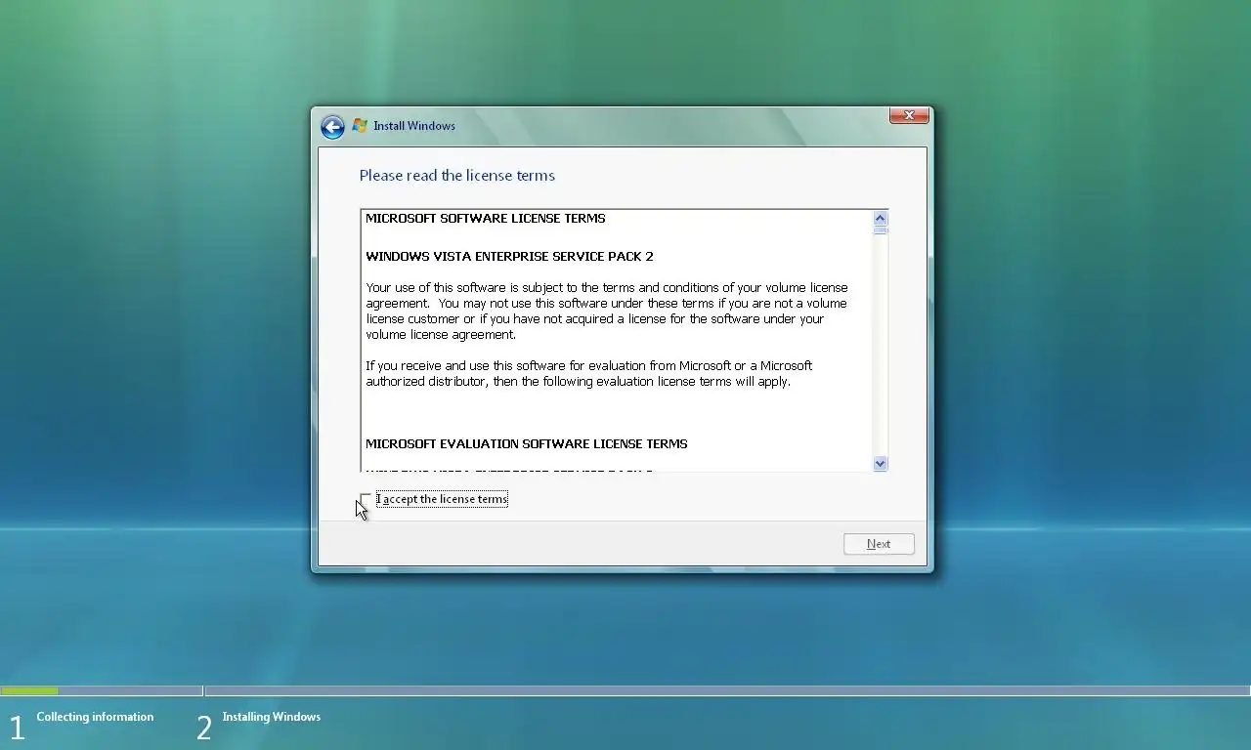Viewport: 1251px width, 750px height.
Task: Click the Windows flag icon beside Install Windows
Action: (x=360, y=126)
